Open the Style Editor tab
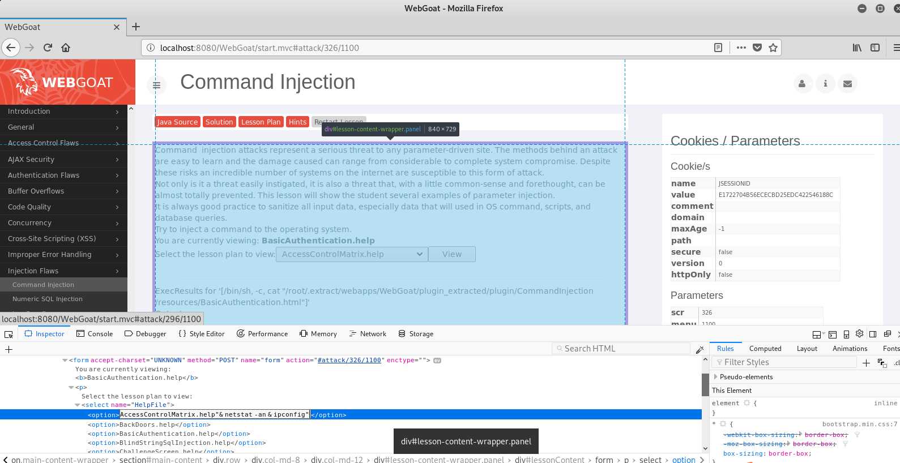Viewport: 900px width, 463px height. click(x=202, y=334)
